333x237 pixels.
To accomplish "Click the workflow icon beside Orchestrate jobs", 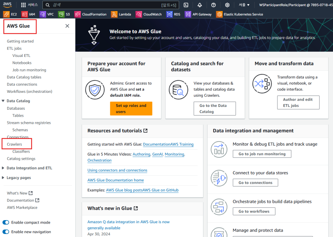I will (219, 207).
